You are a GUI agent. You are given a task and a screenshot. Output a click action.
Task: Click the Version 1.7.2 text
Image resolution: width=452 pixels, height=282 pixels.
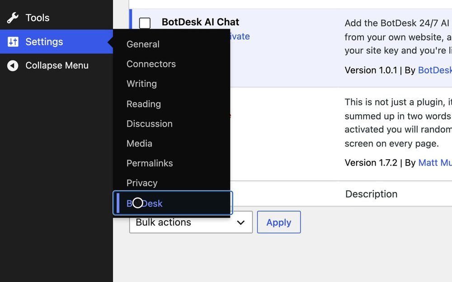[371, 163]
